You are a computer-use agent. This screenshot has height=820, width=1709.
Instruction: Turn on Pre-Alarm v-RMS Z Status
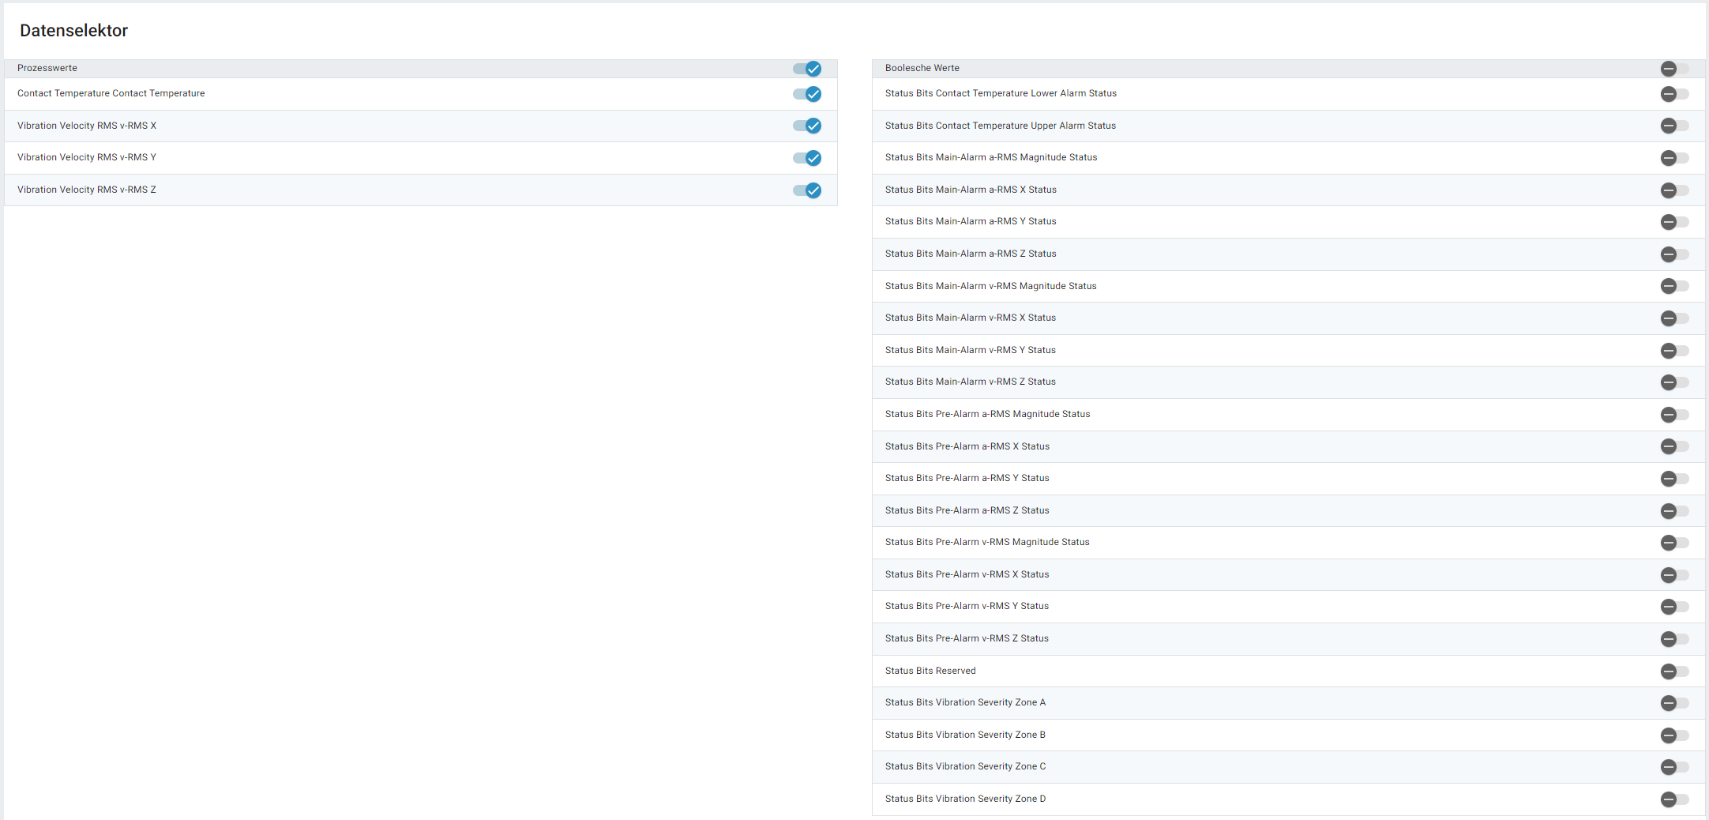click(x=1674, y=639)
